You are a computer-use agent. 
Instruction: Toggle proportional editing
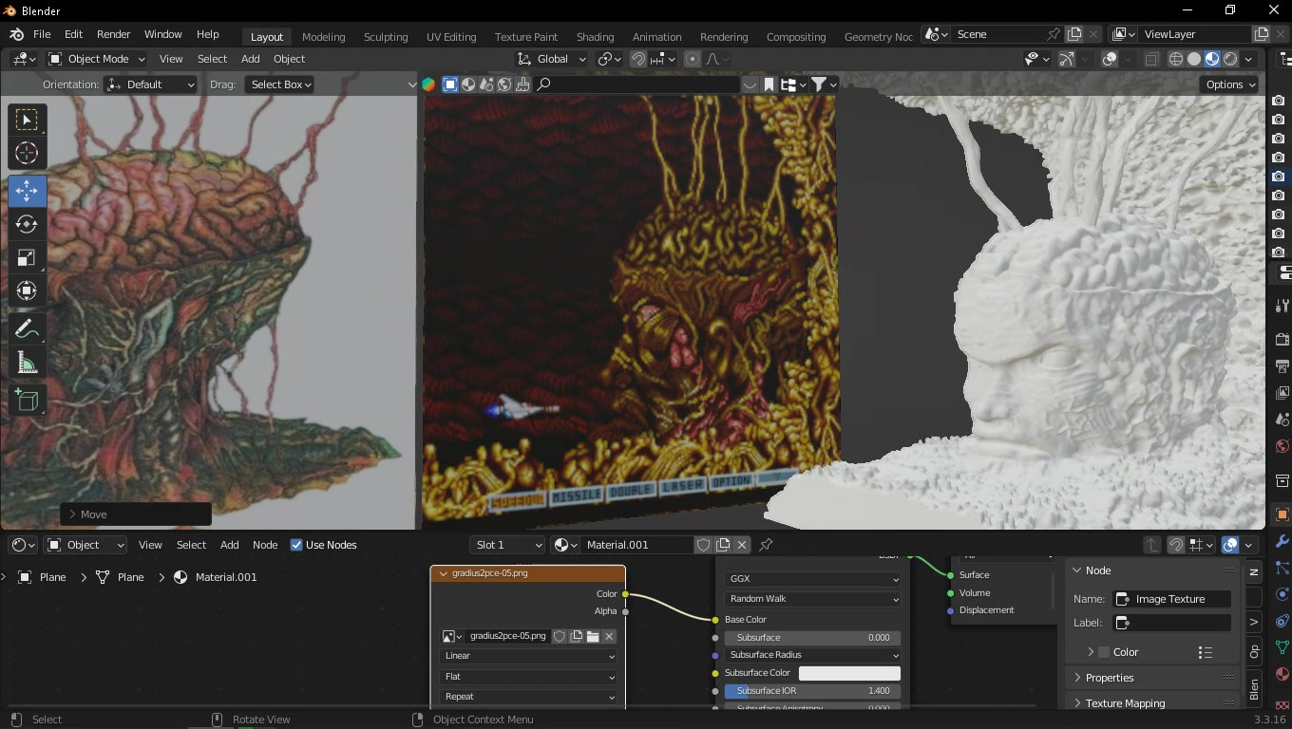[x=692, y=59]
